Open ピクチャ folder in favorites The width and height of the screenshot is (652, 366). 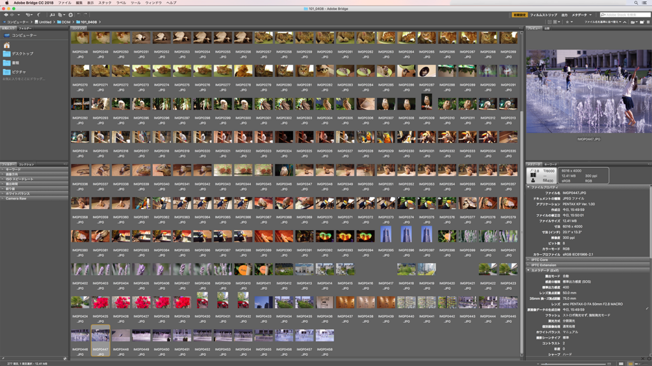[x=18, y=72]
